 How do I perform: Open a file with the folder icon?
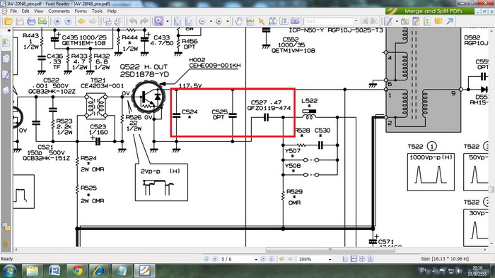pos(8,21)
